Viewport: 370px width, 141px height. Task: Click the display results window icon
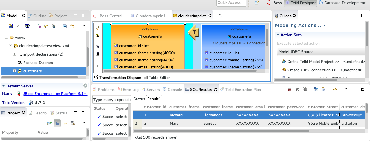tap(316, 89)
